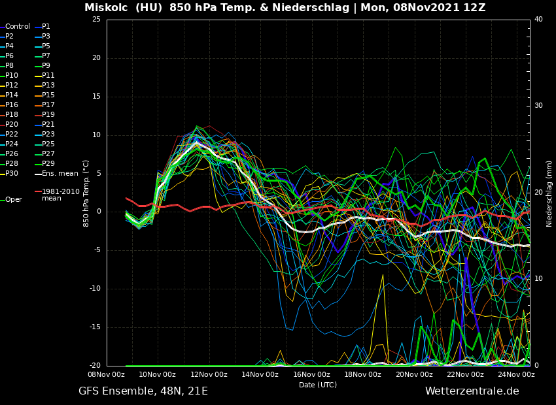
Task: Click the P25 legend entry
Action: click(x=48, y=144)
